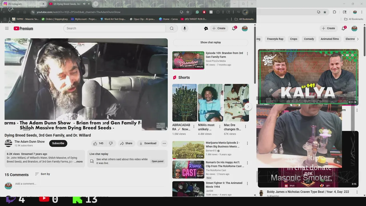
Task: Open KALYA episode 141 thumbnail
Action: tap(308, 77)
